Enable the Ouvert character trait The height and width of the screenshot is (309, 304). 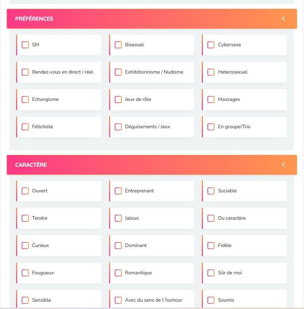pyautogui.click(x=25, y=191)
